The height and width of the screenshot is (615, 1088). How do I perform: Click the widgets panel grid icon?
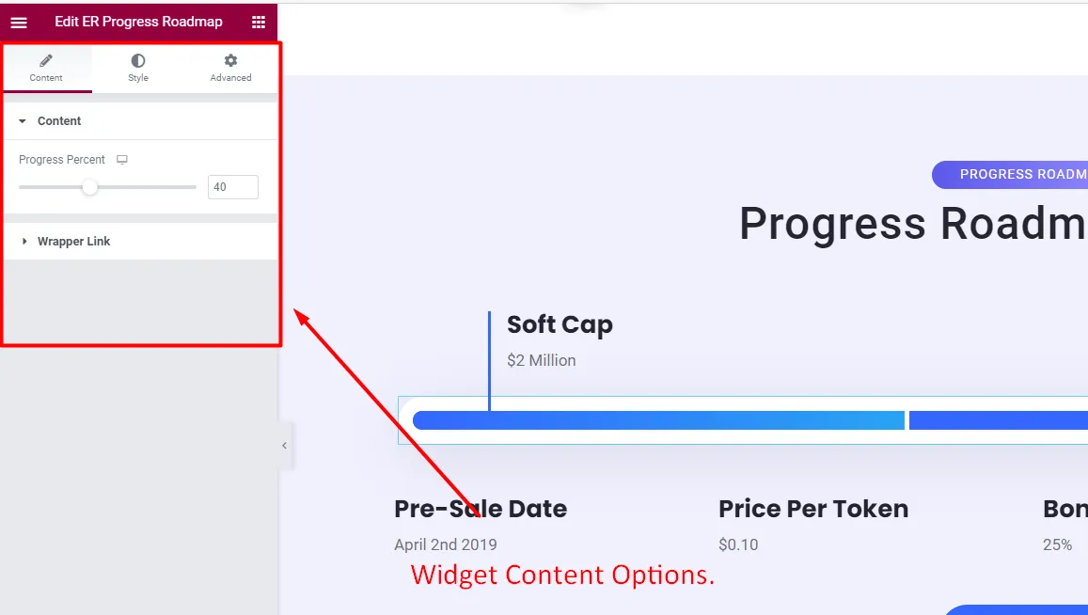click(258, 22)
